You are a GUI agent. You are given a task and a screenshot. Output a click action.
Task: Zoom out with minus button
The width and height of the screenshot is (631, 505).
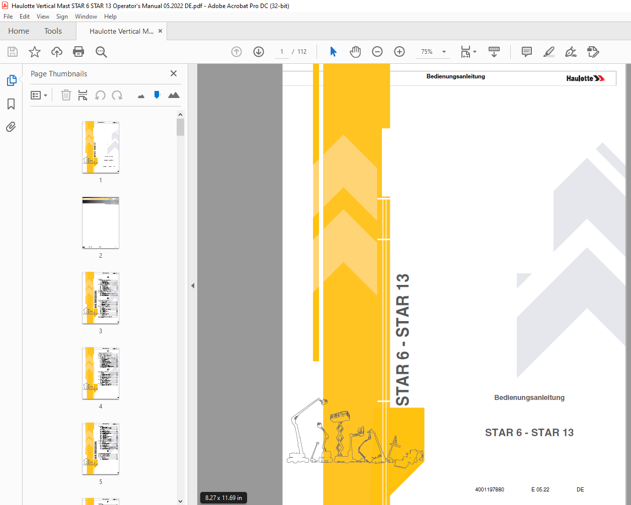pos(377,52)
